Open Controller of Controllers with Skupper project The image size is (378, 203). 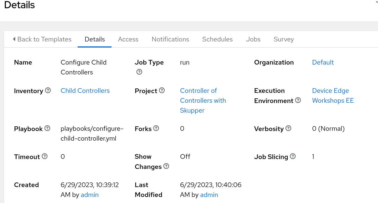point(203,101)
